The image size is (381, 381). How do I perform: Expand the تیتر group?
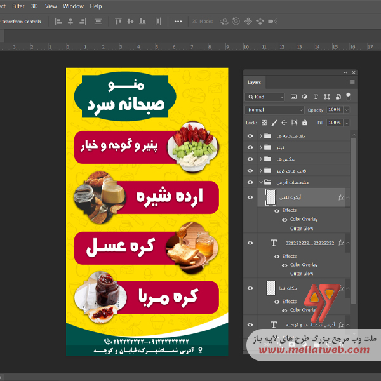point(260,147)
